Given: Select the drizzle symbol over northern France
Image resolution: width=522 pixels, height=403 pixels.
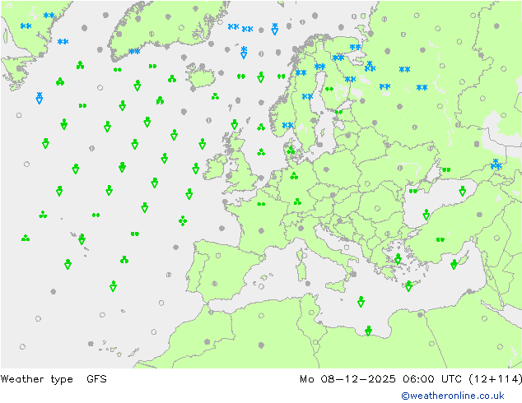Looking at the screenshot, I should coord(261,204).
